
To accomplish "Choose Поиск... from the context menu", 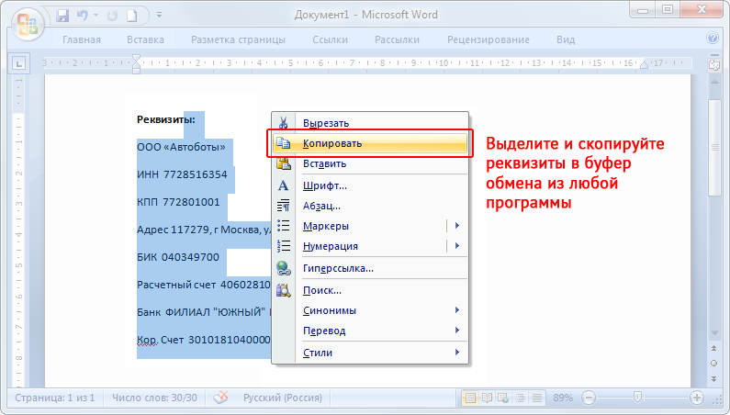I will coord(370,290).
